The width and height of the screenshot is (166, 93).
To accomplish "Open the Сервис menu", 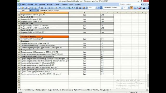I will [57, 4].
